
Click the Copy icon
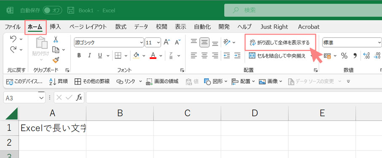tap(56, 50)
